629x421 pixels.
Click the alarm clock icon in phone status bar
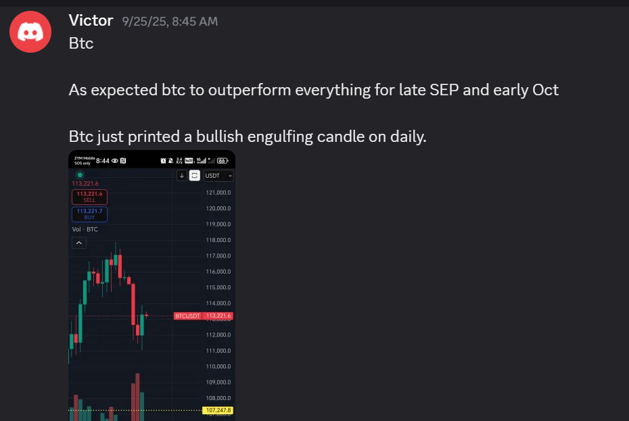click(x=163, y=161)
